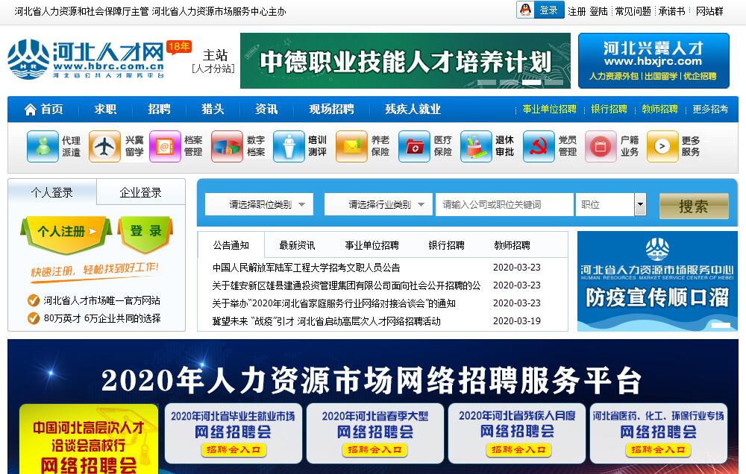Click the 党员管理 party emblem icon
The height and width of the screenshot is (474, 746).
pyautogui.click(x=539, y=146)
